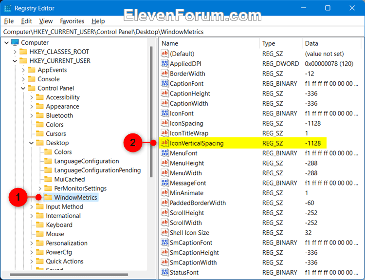Expand the Console key
The width and height of the screenshot is (365, 280).
(x=23, y=79)
